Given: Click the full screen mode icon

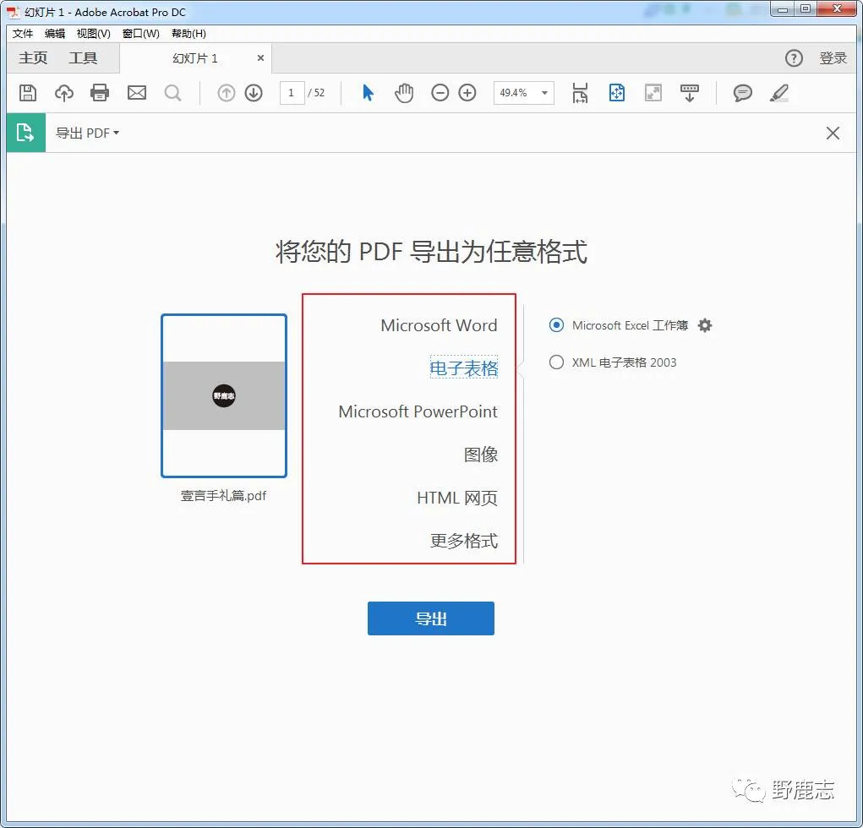Looking at the screenshot, I should point(653,93).
